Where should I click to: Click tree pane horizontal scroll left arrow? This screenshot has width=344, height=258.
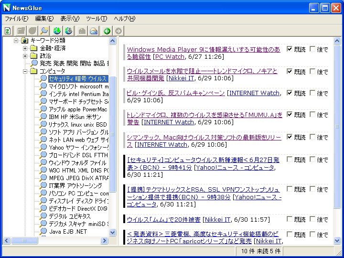click(x=7, y=241)
